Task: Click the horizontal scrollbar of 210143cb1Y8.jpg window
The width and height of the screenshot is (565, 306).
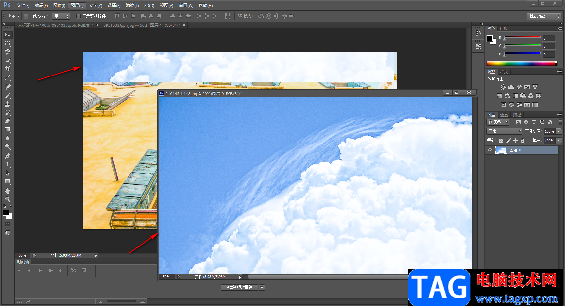Action: 328,277
